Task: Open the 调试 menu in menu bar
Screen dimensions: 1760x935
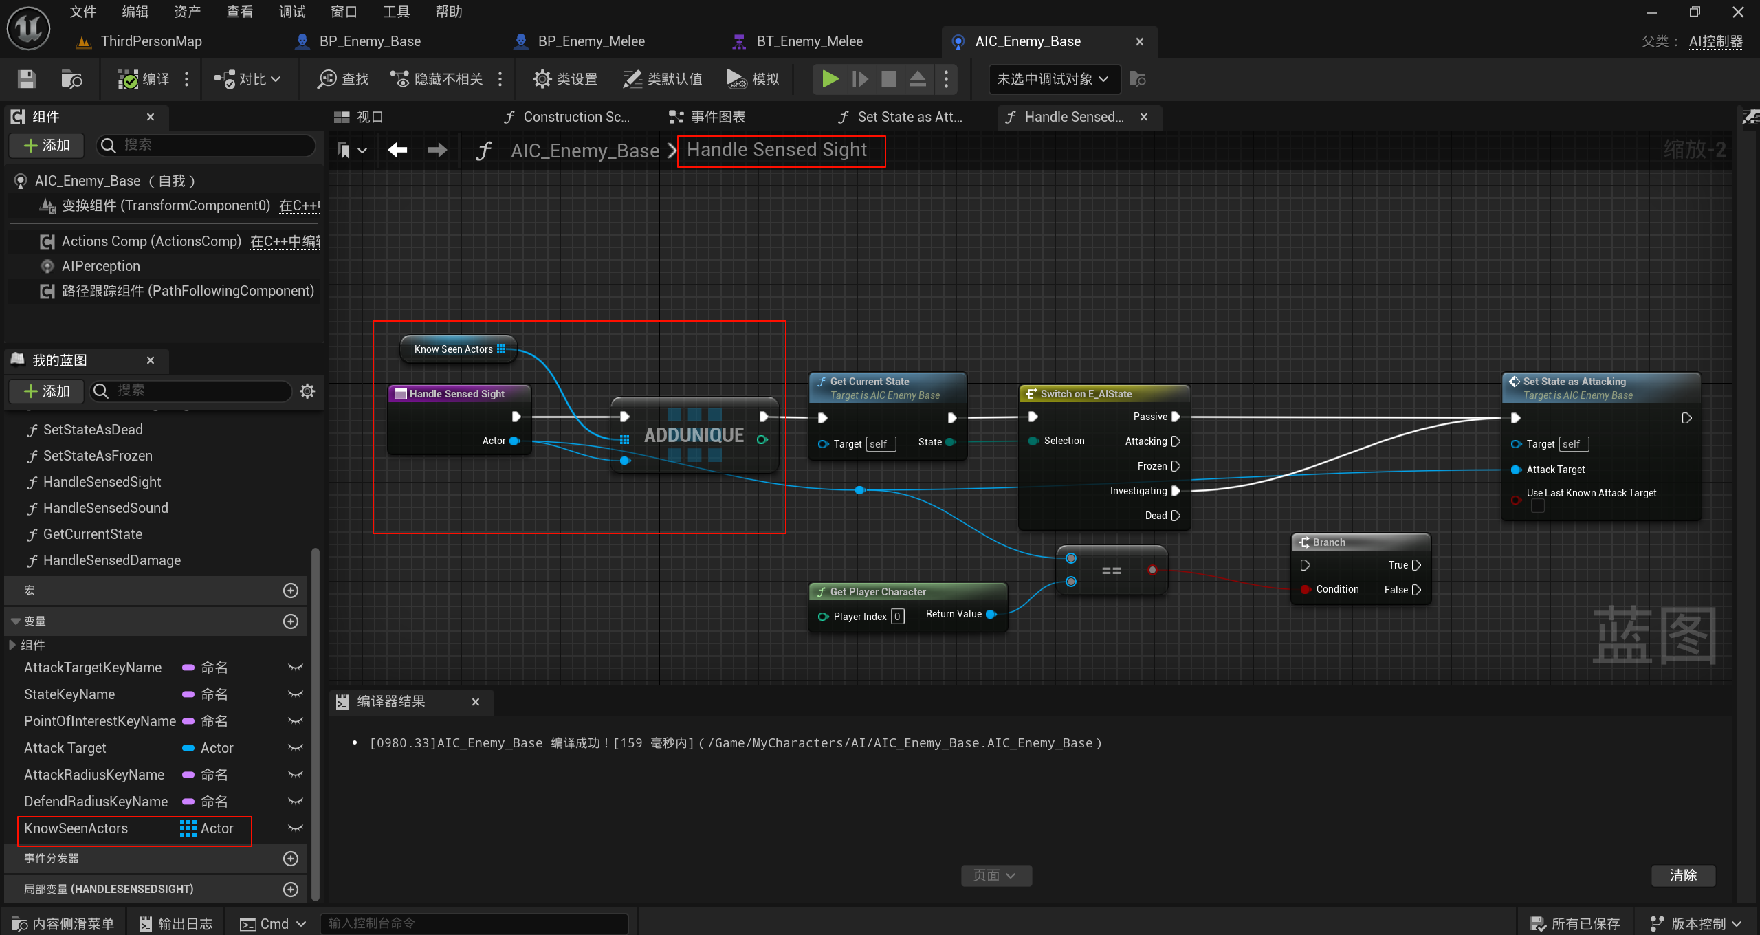Action: coord(292,12)
